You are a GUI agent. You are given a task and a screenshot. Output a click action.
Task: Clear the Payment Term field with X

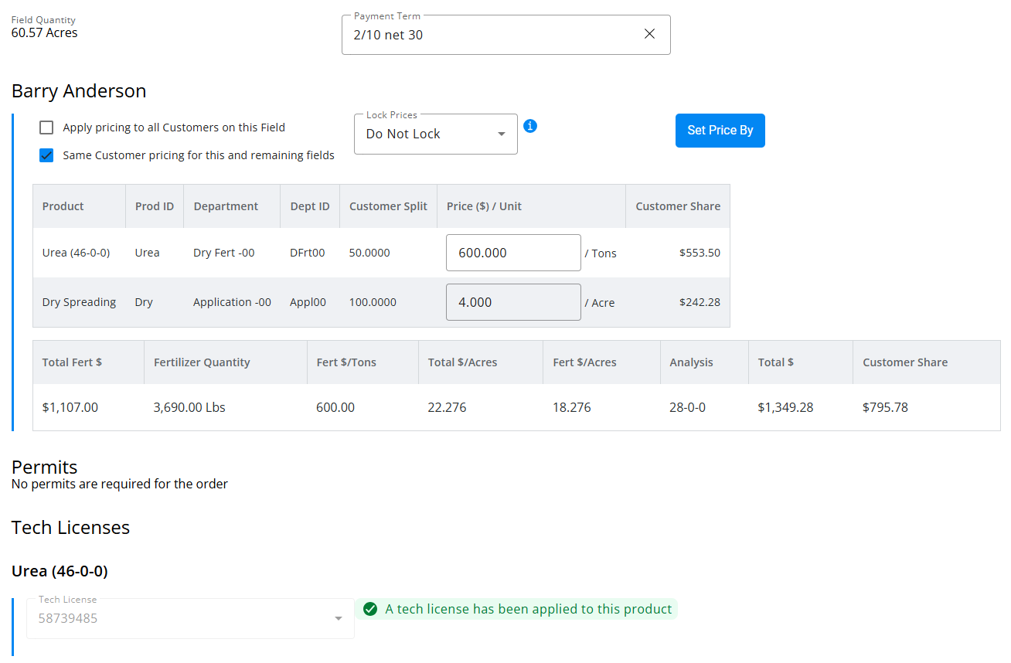coord(649,34)
